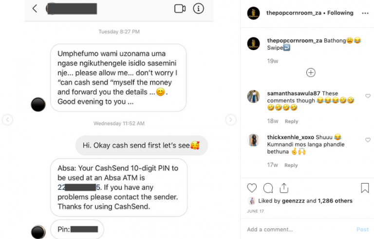Image resolution: width=374 pixels, height=239 pixels.
Task: Open the comment bubble icon
Action: [x=268, y=188]
